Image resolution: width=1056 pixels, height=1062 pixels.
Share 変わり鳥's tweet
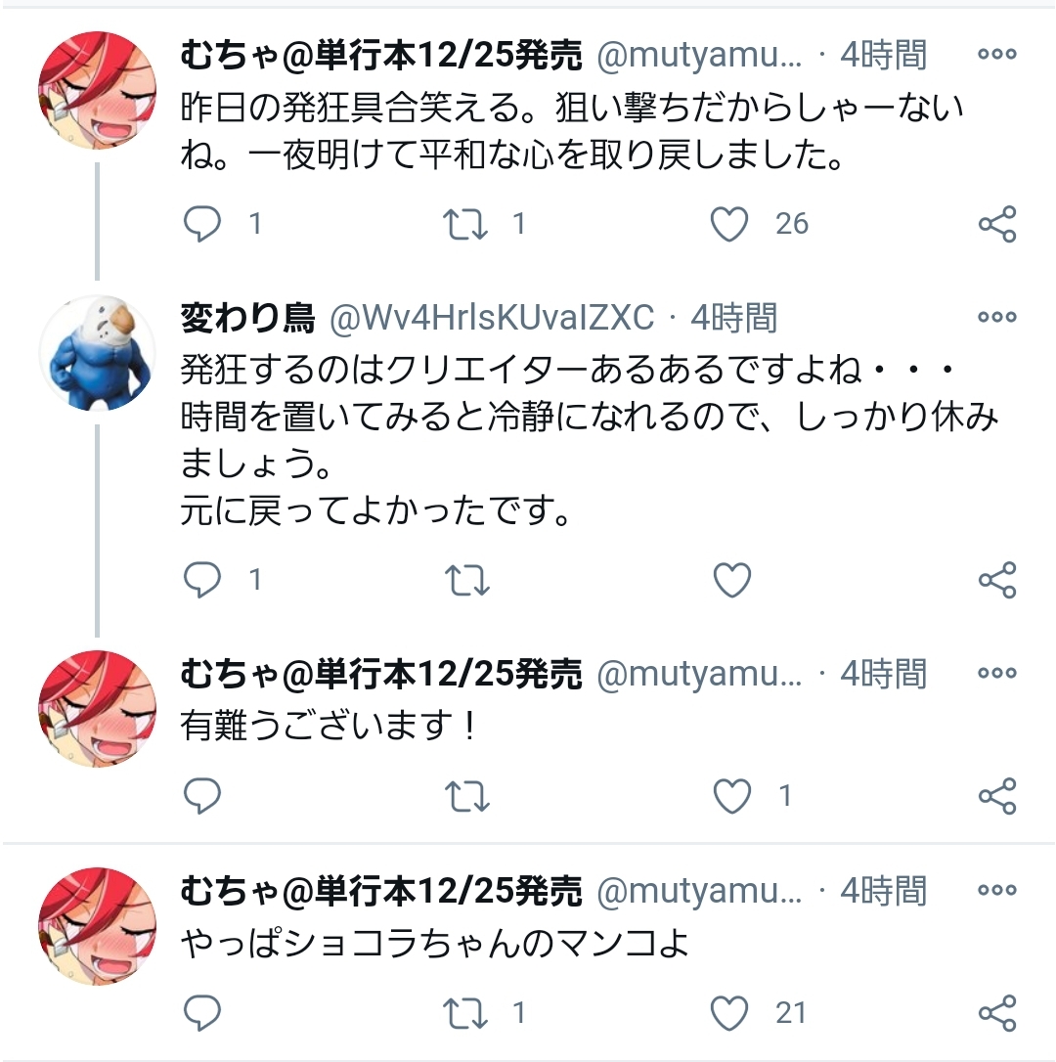click(997, 580)
